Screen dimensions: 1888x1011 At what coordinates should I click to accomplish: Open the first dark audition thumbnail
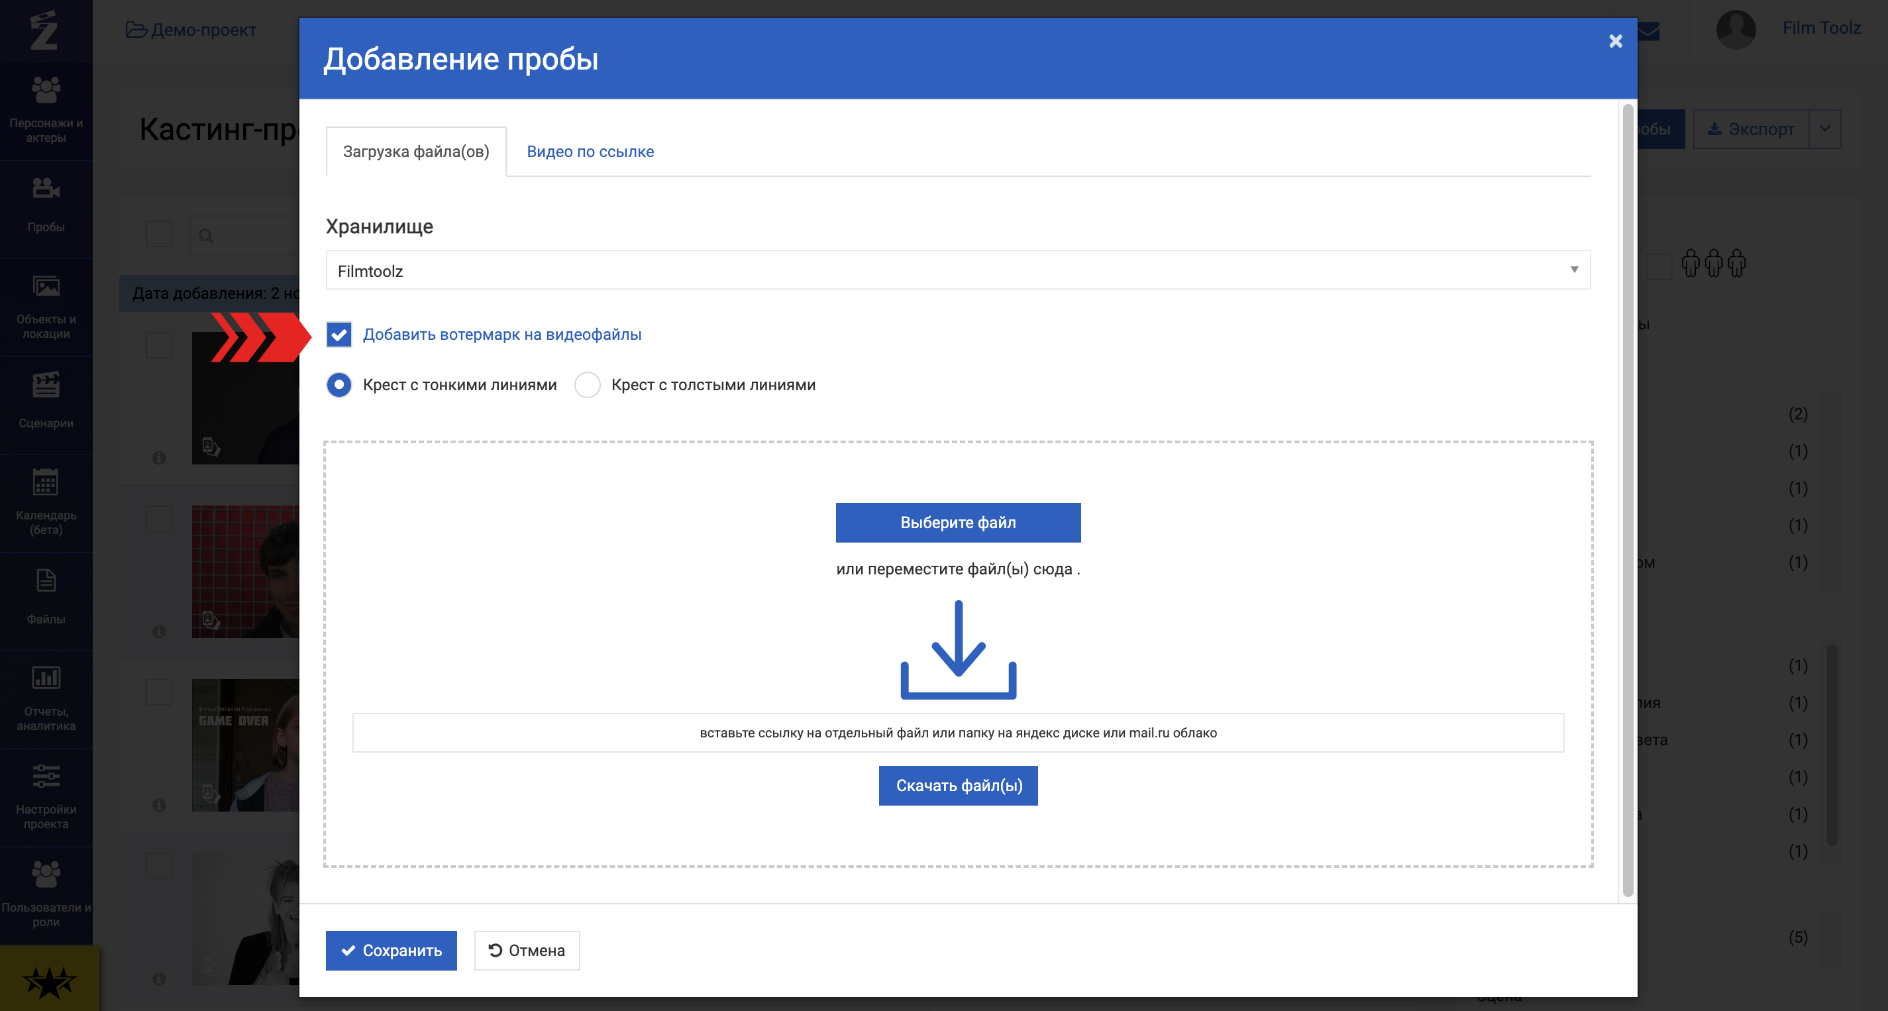246,398
